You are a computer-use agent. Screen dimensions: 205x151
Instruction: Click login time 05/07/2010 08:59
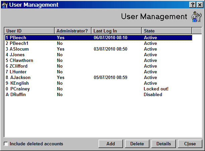(x=111, y=77)
